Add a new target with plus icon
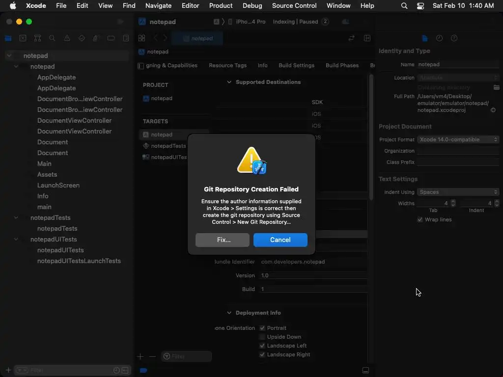 (x=140, y=356)
